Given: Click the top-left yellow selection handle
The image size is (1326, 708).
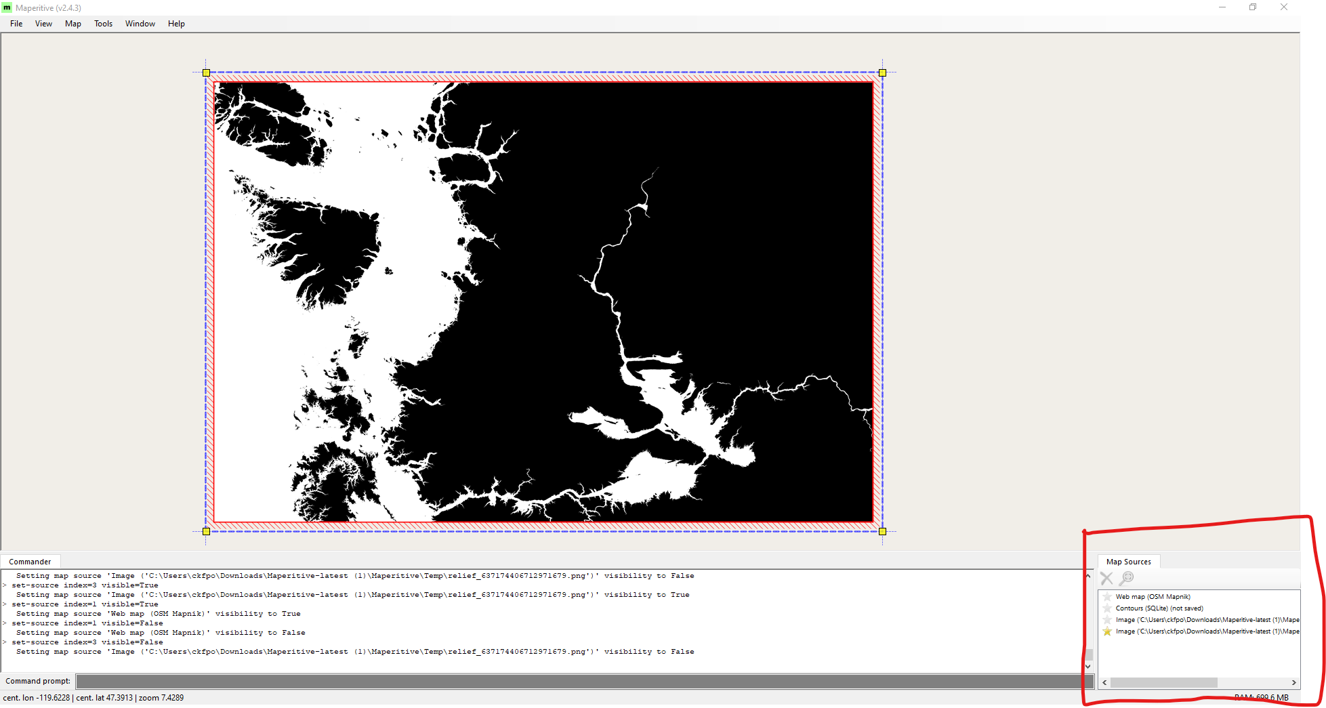Looking at the screenshot, I should (x=206, y=72).
